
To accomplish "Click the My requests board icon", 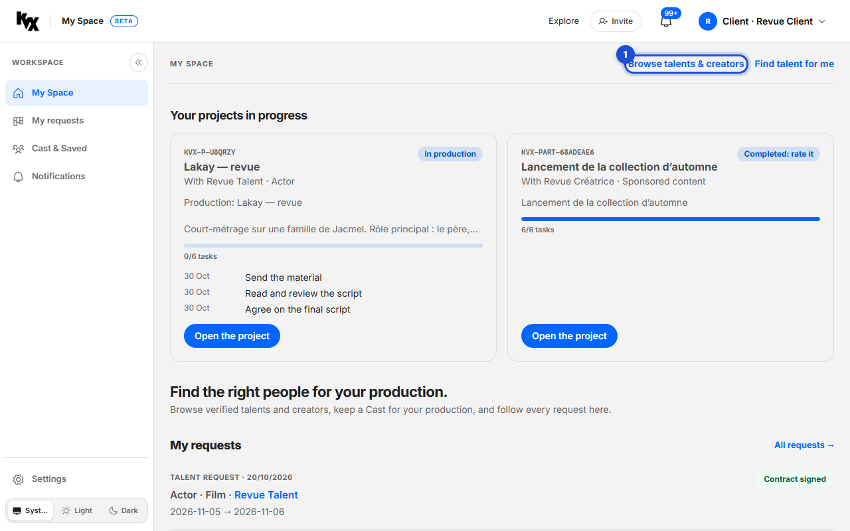I will (x=19, y=121).
